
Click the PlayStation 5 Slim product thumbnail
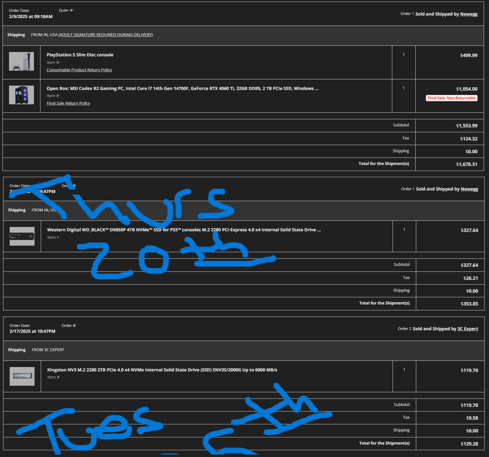(21, 61)
